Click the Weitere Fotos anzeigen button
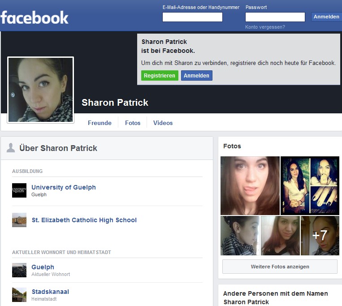342x306 pixels. [x=280, y=267]
